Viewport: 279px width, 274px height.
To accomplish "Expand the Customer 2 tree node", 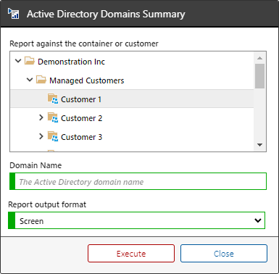I will click(41, 117).
